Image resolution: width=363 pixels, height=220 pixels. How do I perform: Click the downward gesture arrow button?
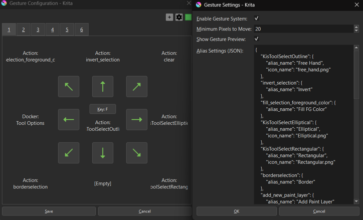pyautogui.click(x=103, y=153)
